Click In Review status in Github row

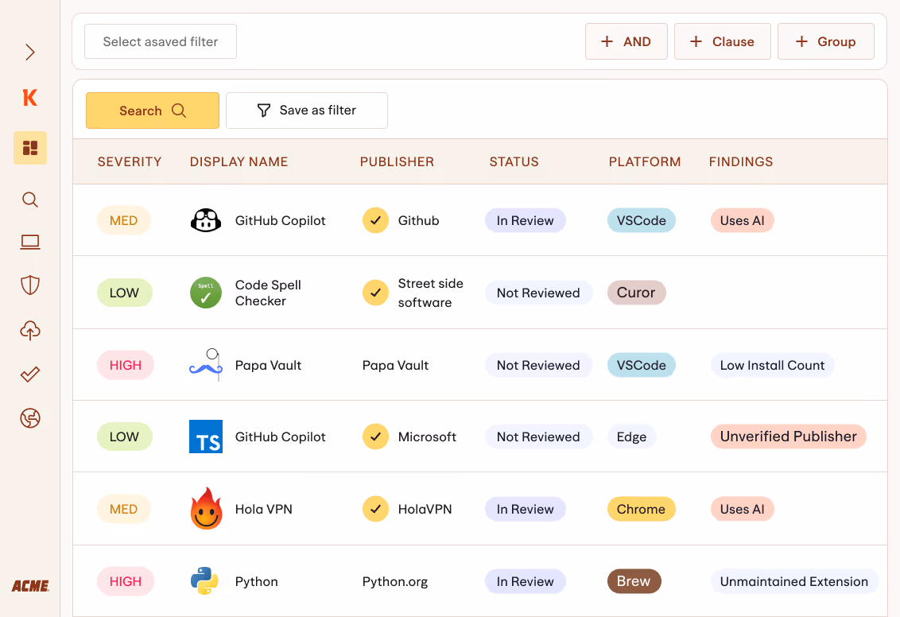(526, 220)
